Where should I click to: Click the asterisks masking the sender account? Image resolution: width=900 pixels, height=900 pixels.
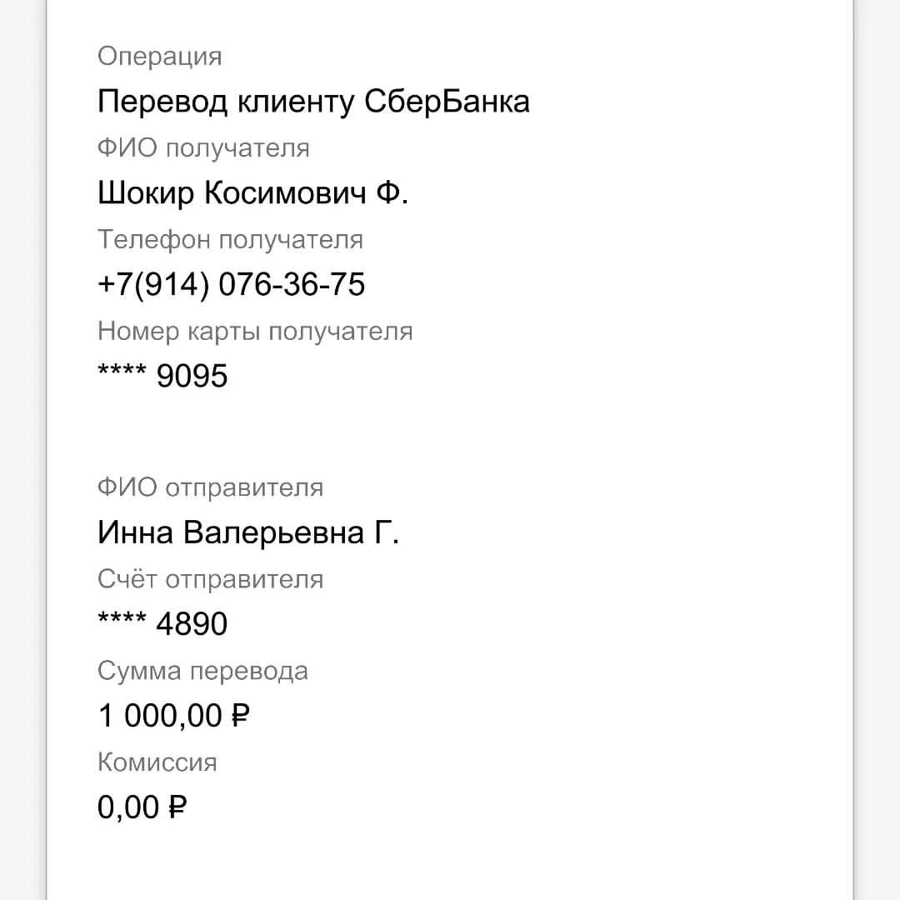click(122, 618)
